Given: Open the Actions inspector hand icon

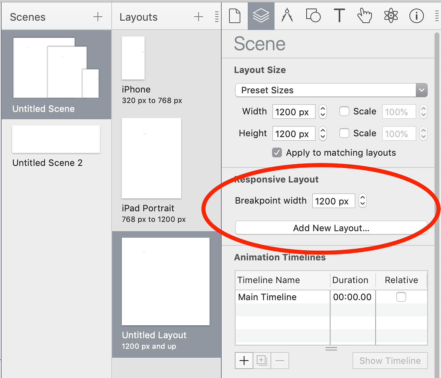Looking at the screenshot, I should 365,15.
